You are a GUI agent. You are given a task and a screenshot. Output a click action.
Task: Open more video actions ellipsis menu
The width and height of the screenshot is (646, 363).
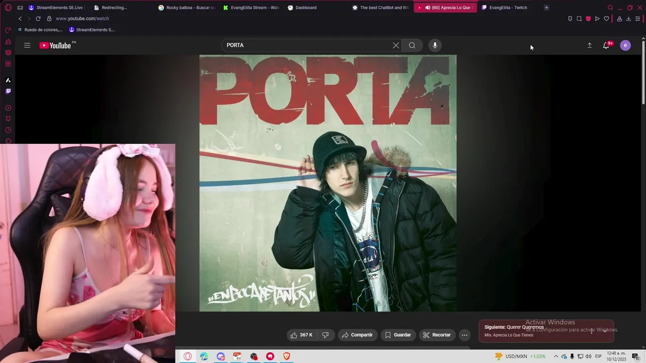click(465, 335)
